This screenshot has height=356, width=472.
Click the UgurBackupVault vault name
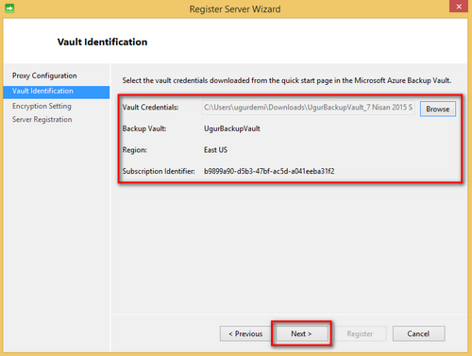(232, 128)
